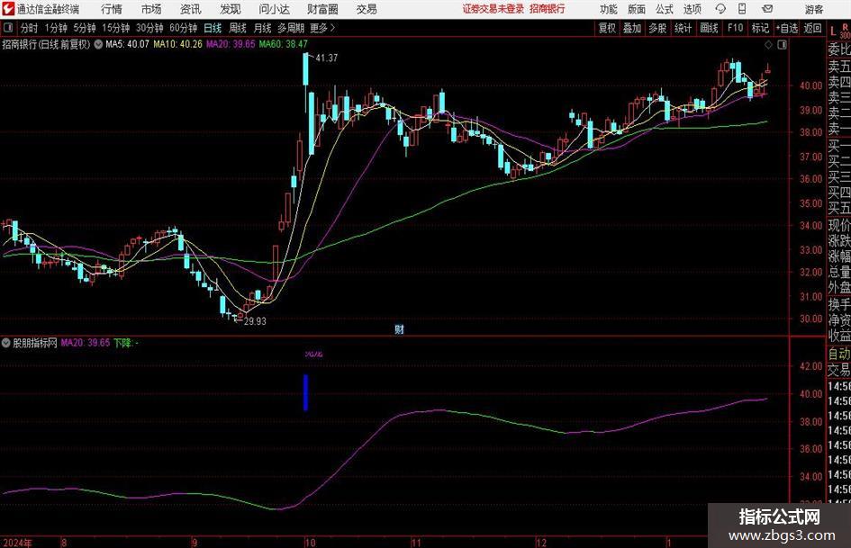Open the 交易 menu
Viewport: 851px width, 548px height.
pos(367,9)
